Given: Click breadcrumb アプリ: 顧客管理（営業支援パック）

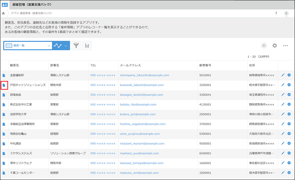Looking at the screenshot, I should pos(31,13).
